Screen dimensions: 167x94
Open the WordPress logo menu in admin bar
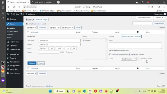pos(8,14)
